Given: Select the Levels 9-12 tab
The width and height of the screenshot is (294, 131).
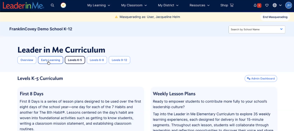Looking at the screenshot, I should (119, 60).
